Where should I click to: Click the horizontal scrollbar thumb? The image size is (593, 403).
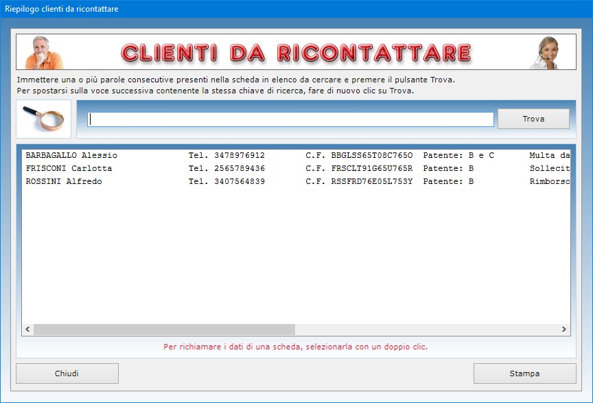(x=164, y=330)
